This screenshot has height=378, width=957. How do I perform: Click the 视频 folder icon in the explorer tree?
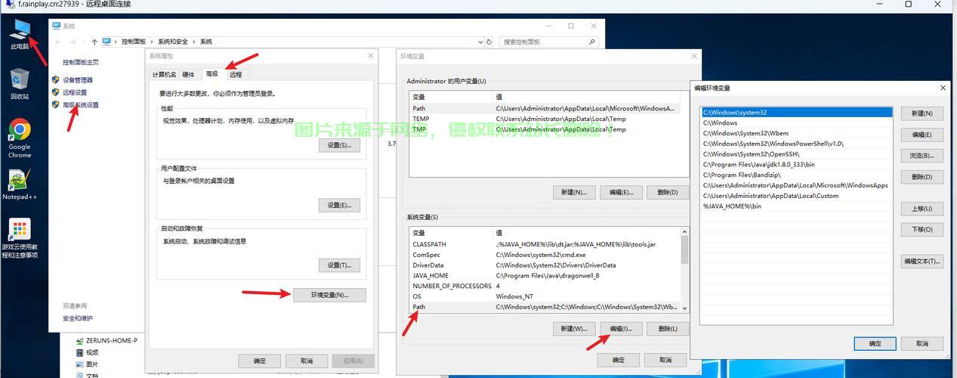pos(80,352)
